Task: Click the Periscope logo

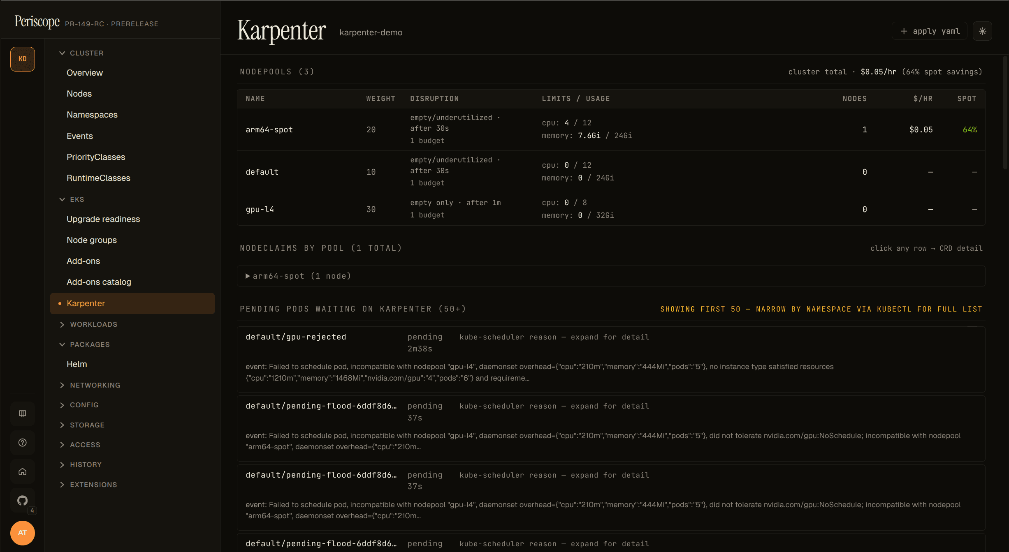Action: (x=37, y=21)
